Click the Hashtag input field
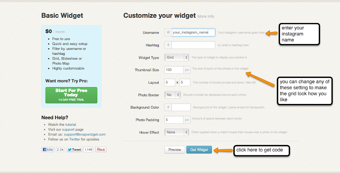Viewport: 340px width, 173px height. tap(193, 45)
